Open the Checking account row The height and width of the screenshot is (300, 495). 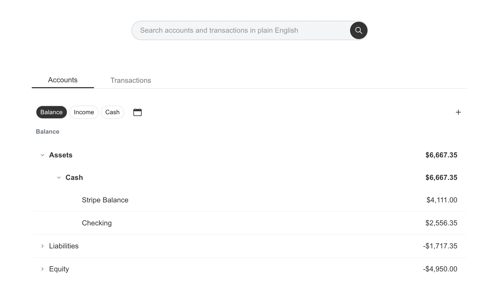pyautogui.click(x=97, y=223)
